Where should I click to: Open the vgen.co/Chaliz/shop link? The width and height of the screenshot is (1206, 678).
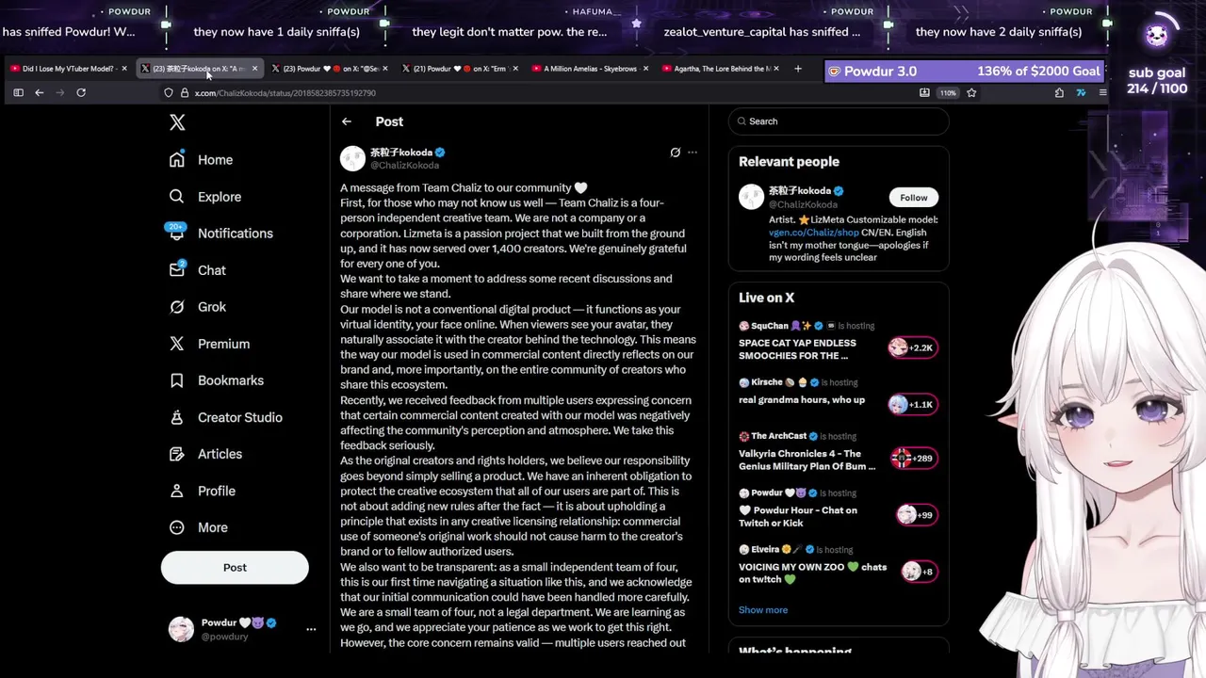tap(814, 233)
